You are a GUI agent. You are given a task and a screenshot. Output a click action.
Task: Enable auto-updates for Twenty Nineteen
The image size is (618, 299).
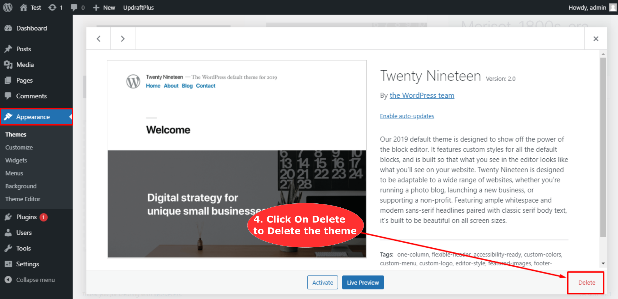(407, 116)
